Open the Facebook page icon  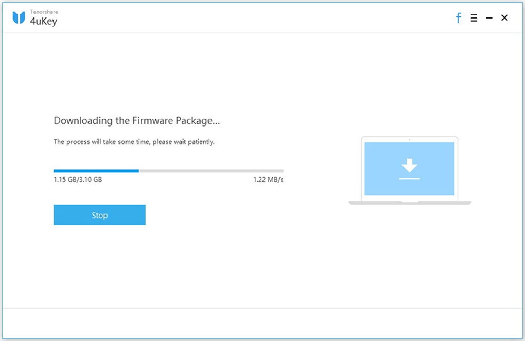[459, 18]
